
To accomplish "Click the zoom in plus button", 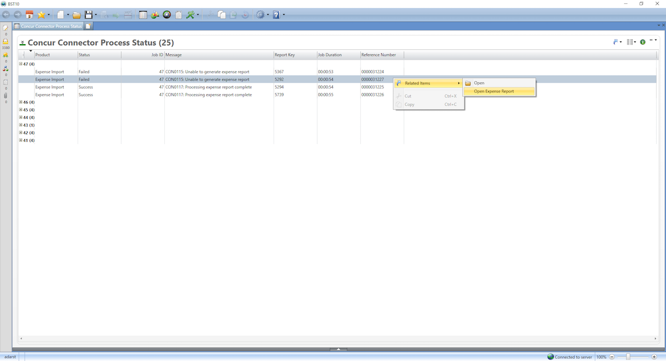I will click(x=654, y=357).
